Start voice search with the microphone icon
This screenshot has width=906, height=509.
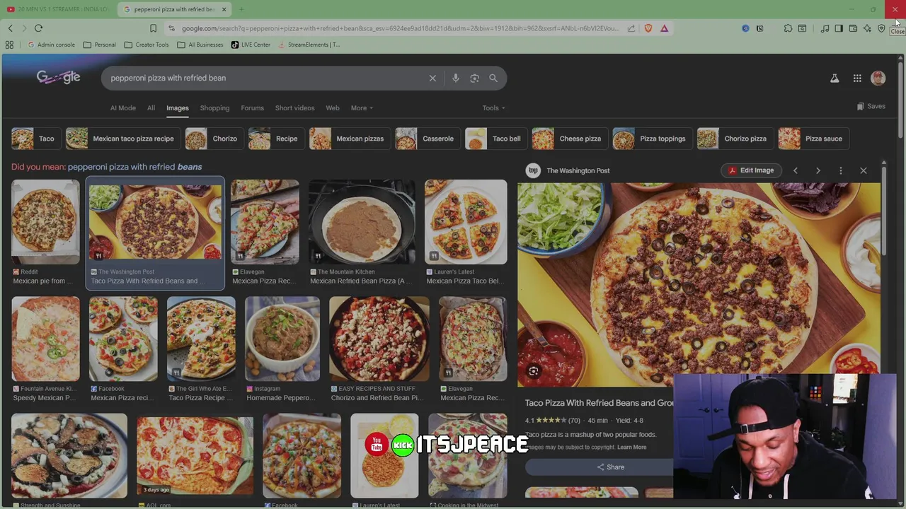456,78
